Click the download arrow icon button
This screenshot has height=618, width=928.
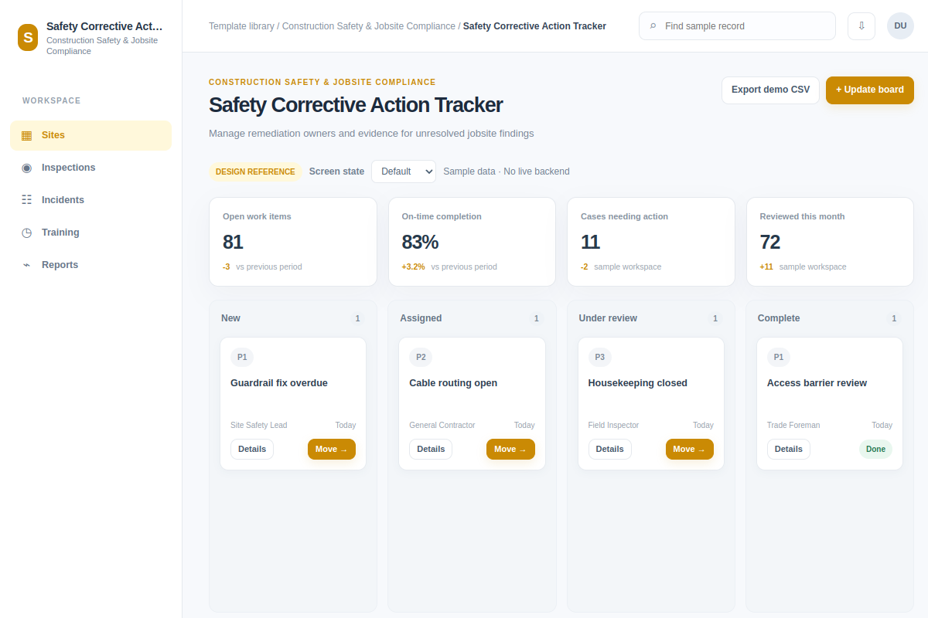click(861, 25)
